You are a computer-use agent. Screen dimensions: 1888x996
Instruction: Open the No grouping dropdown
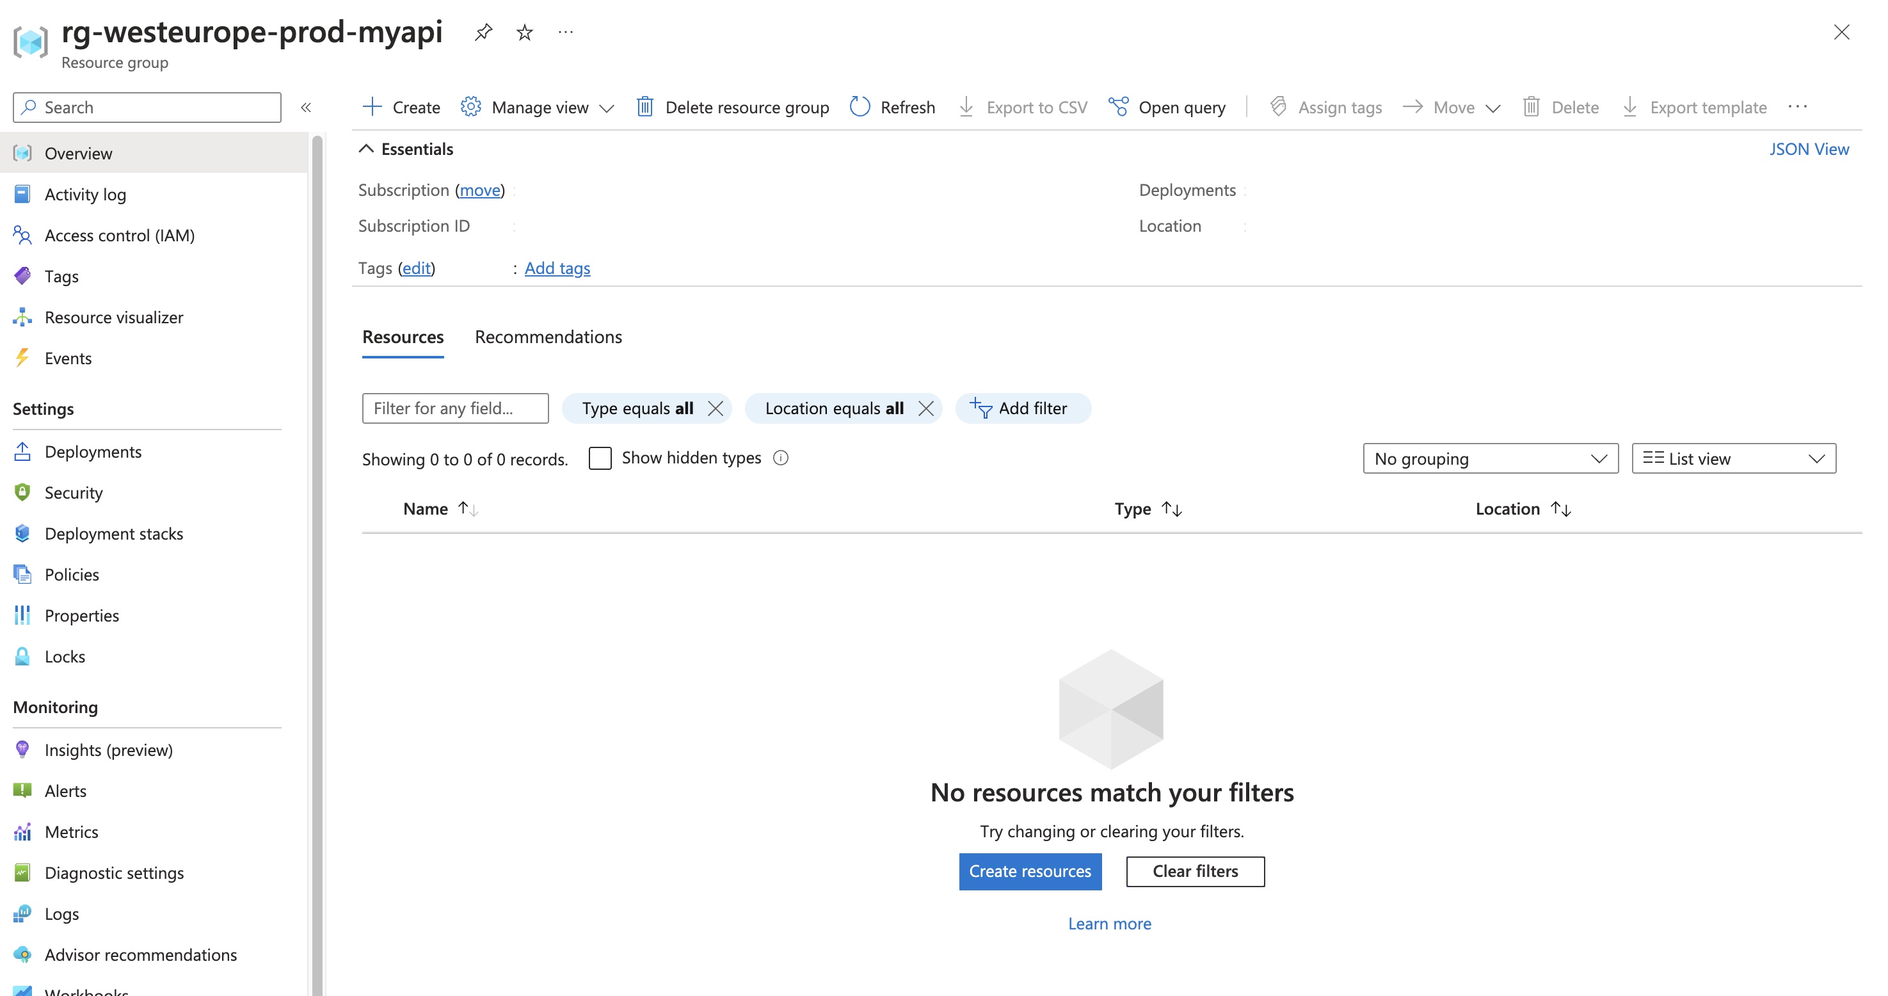tap(1489, 458)
